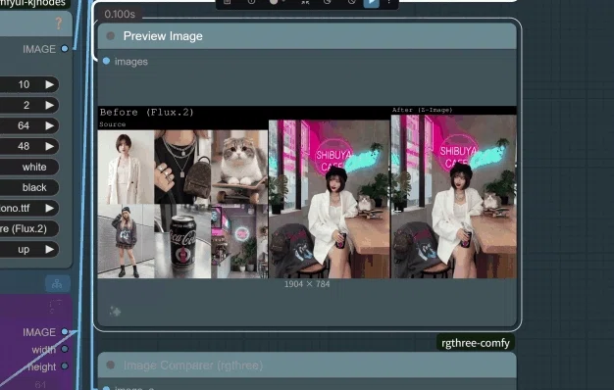Collapse the Image Comparer (rgthree) node via its dot
The image size is (614, 390).
click(111, 365)
